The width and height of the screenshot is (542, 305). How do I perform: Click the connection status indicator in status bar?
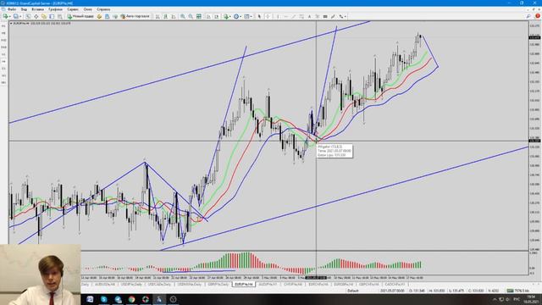click(517, 291)
